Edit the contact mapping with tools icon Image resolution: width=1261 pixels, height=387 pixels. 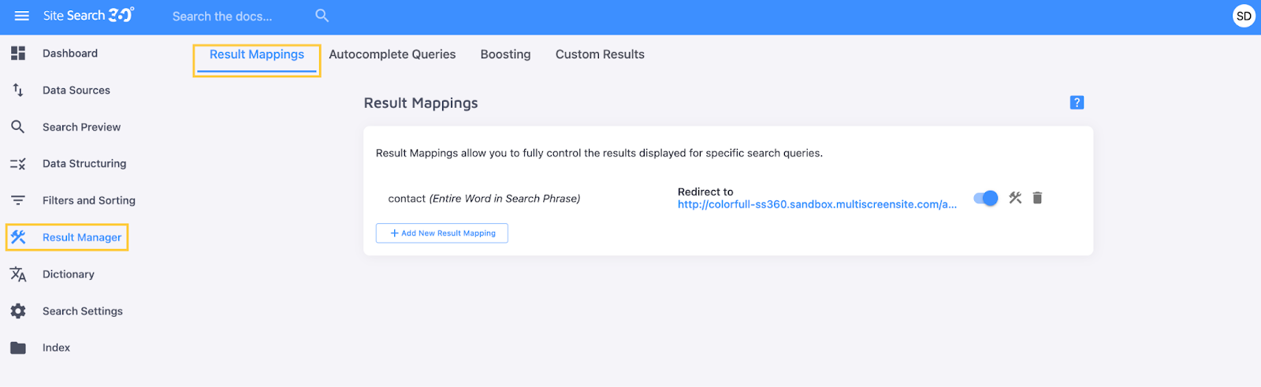(1015, 198)
